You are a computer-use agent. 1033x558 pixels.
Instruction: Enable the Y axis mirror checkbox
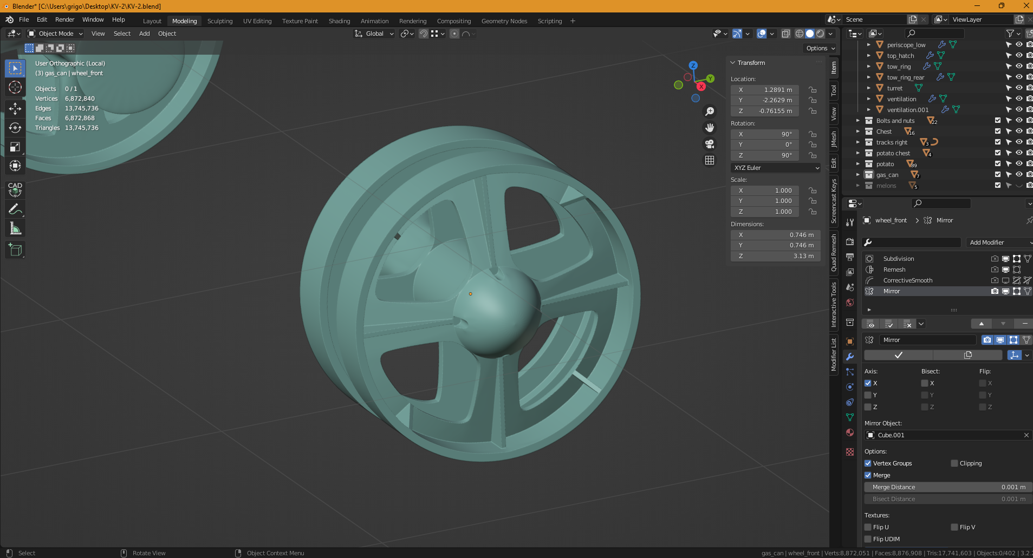click(x=868, y=395)
